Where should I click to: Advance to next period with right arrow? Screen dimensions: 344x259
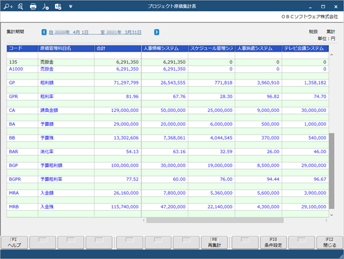[156, 32]
